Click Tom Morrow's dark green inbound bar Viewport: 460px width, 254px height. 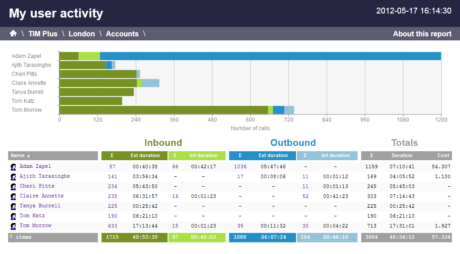[x=164, y=110]
